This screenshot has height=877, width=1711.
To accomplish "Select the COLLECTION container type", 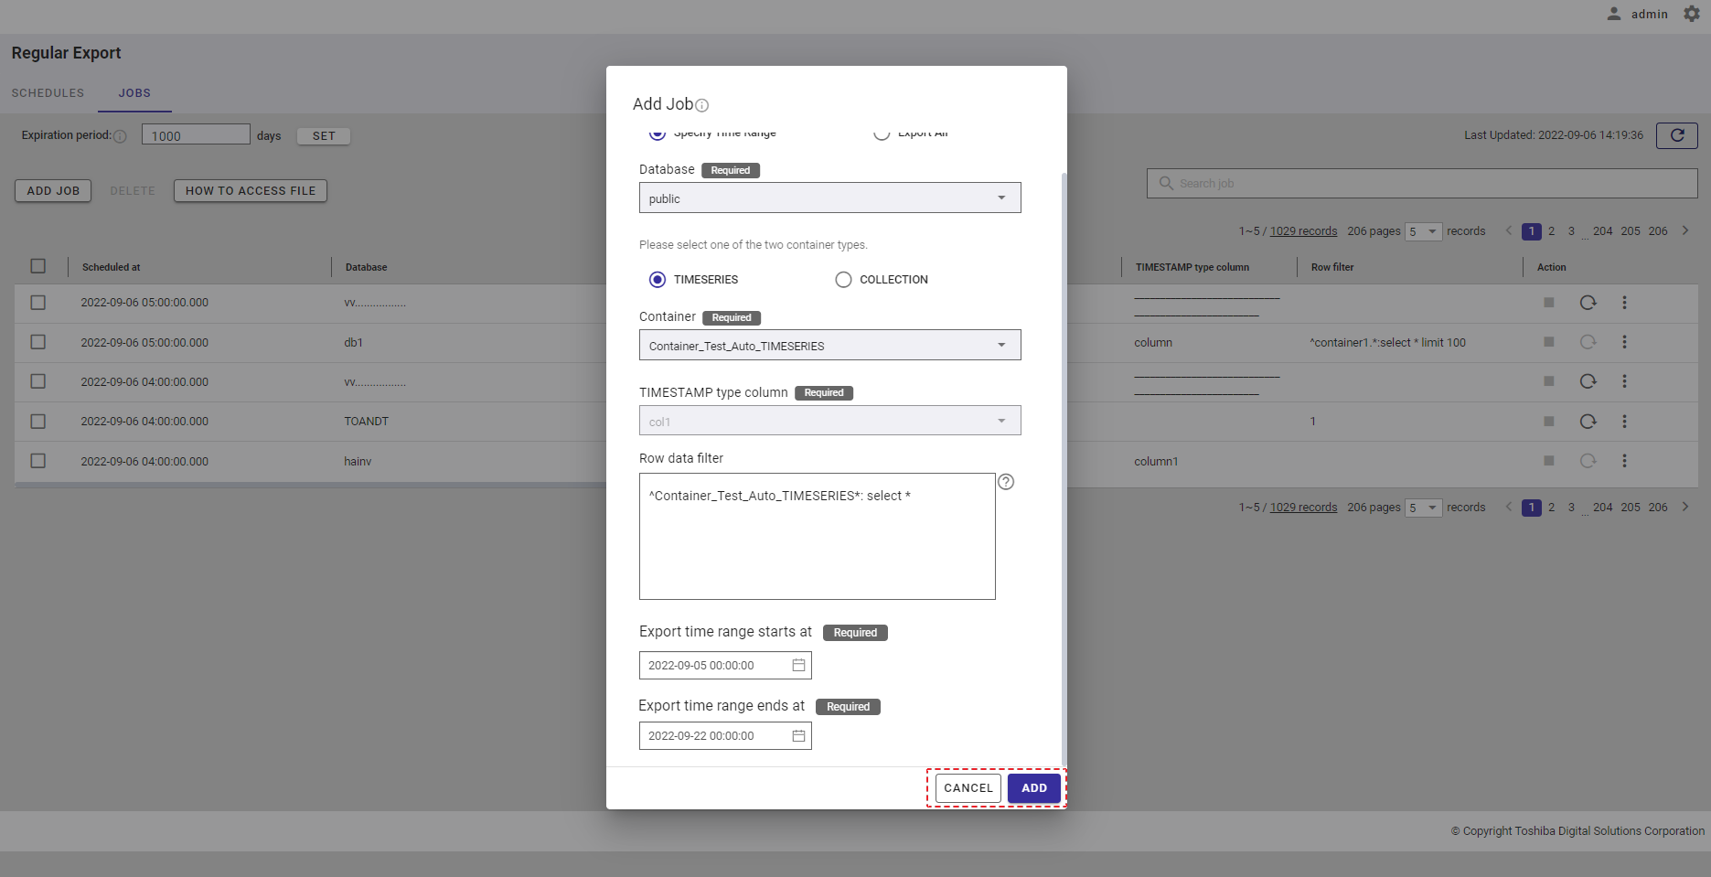I will pyautogui.click(x=843, y=280).
